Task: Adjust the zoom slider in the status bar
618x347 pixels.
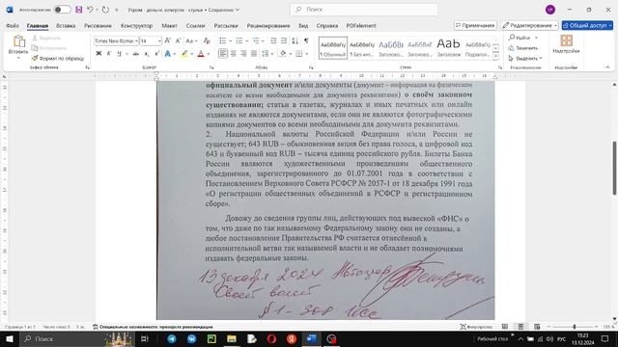Action: (575, 327)
